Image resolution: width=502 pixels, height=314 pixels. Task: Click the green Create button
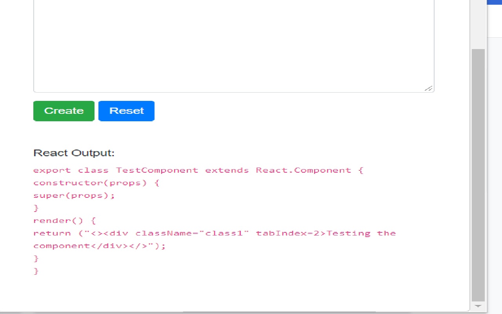(64, 111)
